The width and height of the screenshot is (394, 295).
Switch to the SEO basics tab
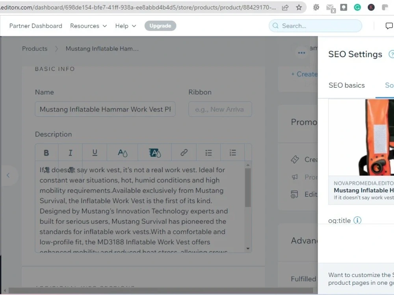[x=346, y=85]
